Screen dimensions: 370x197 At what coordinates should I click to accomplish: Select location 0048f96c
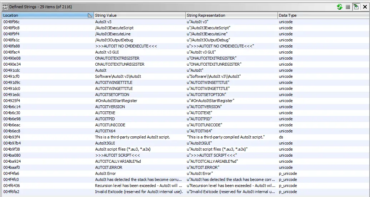[11, 22]
